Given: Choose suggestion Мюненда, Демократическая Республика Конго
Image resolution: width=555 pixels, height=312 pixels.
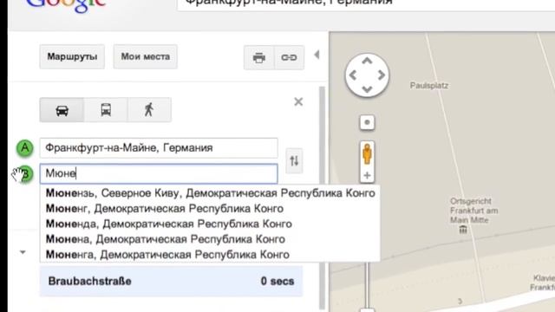Looking at the screenshot, I should point(210,224).
